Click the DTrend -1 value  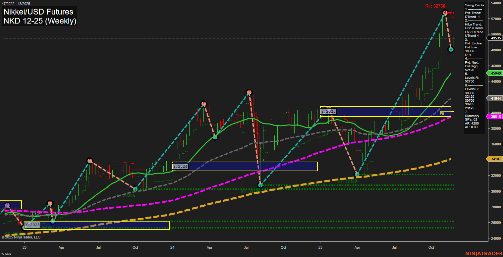473,17
